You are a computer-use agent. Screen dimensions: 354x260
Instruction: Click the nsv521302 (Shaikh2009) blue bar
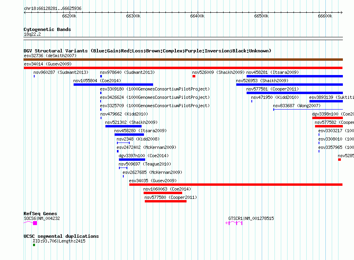point(123,126)
